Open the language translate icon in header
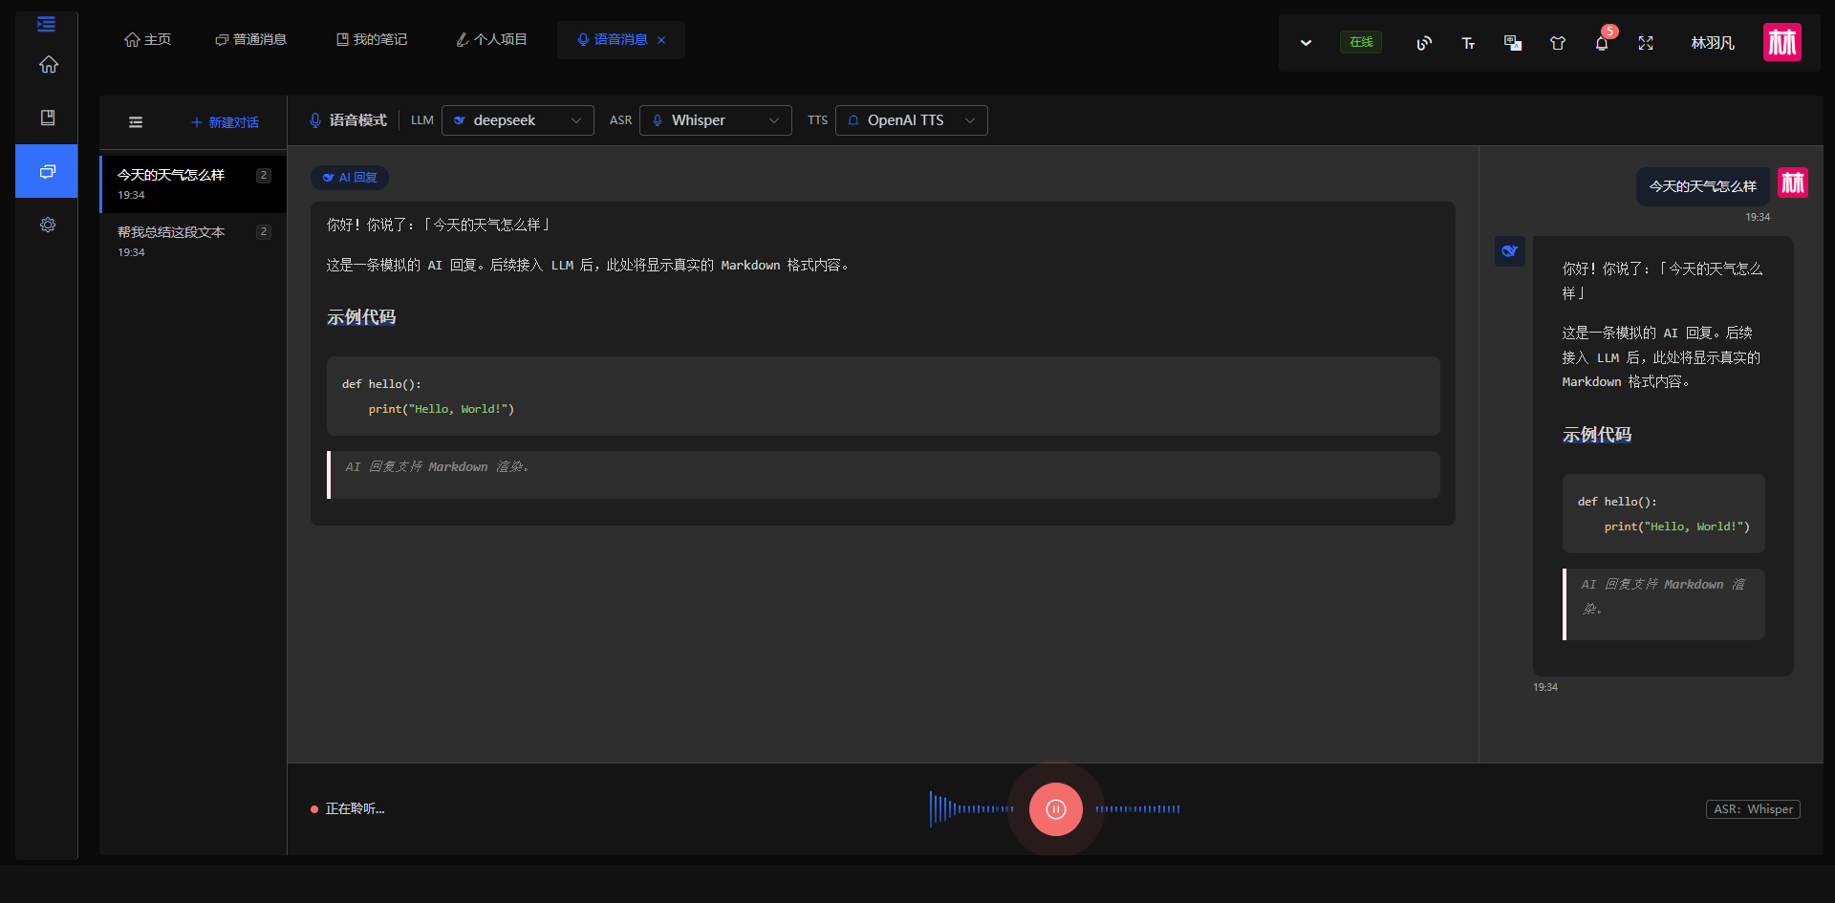1835x903 pixels. (1513, 43)
